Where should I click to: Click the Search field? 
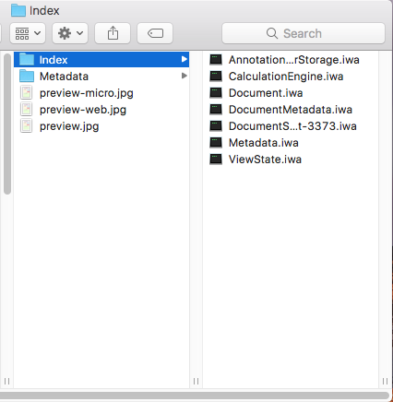304,33
